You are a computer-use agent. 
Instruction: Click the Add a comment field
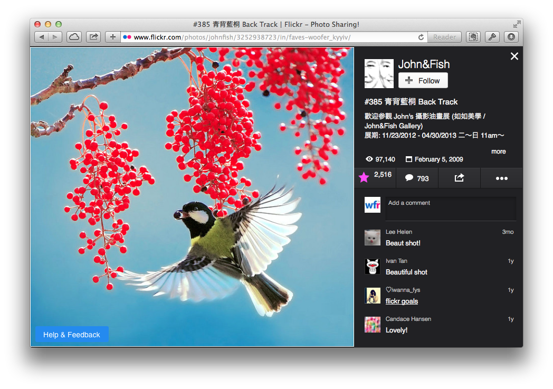450,208
